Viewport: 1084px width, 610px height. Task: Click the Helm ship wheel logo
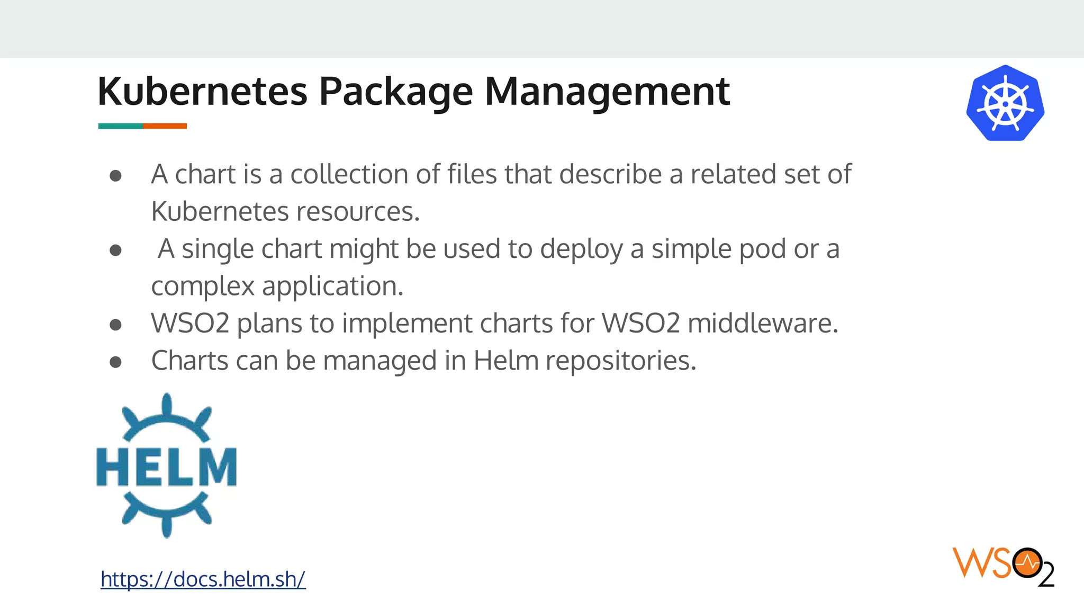coord(166,466)
